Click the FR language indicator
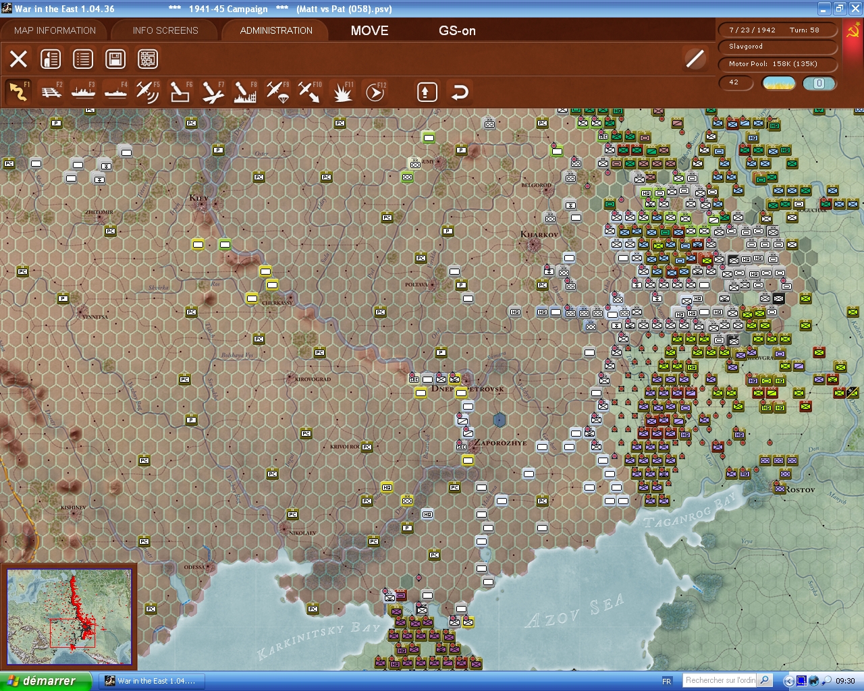Image resolution: width=864 pixels, height=691 pixels. 666,681
